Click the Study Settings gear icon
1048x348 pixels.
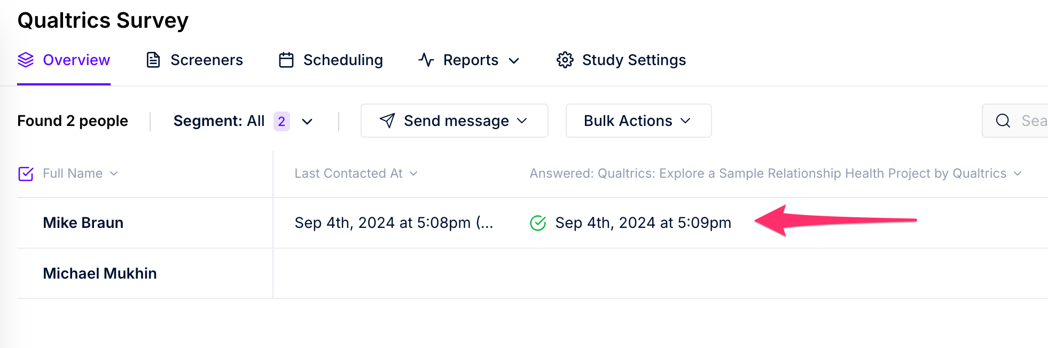click(x=565, y=60)
